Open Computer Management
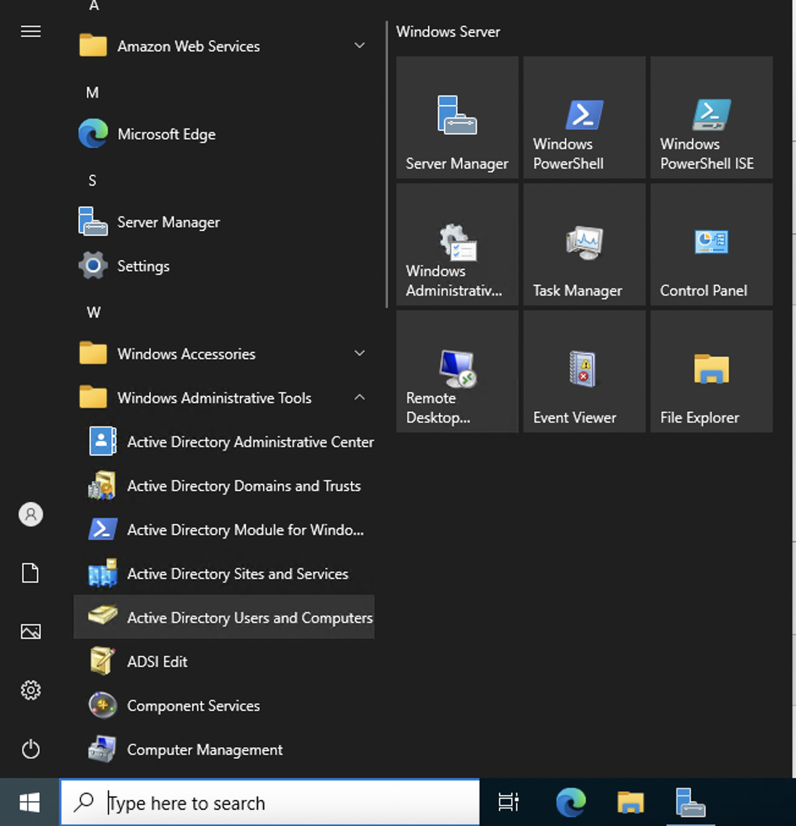Viewport: 796px width, 826px height. [x=224, y=750]
